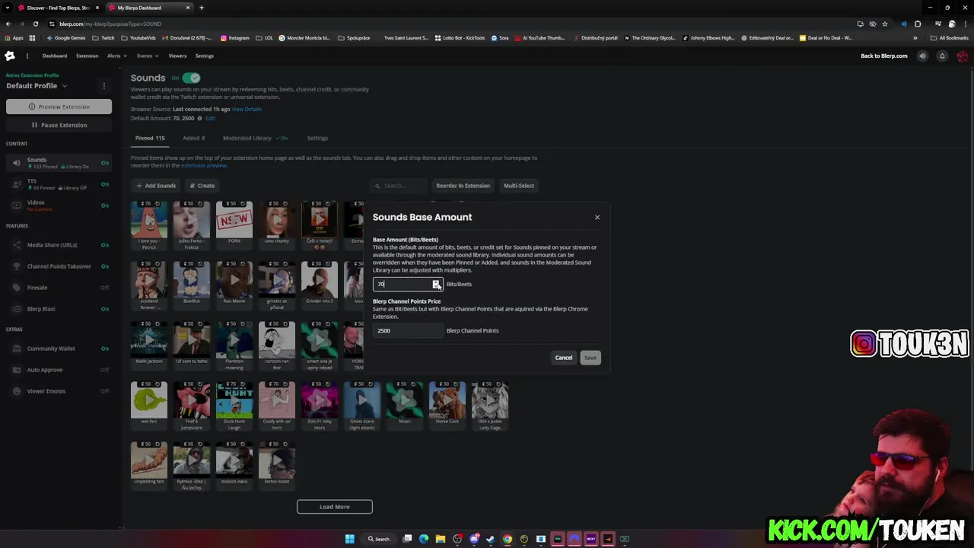Open Microsoft Edge from the taskbar
974x548 pixels.
coord(424,539)
